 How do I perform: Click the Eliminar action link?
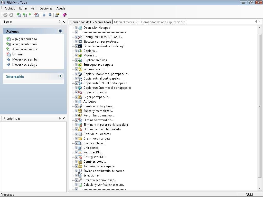[18, 54]
